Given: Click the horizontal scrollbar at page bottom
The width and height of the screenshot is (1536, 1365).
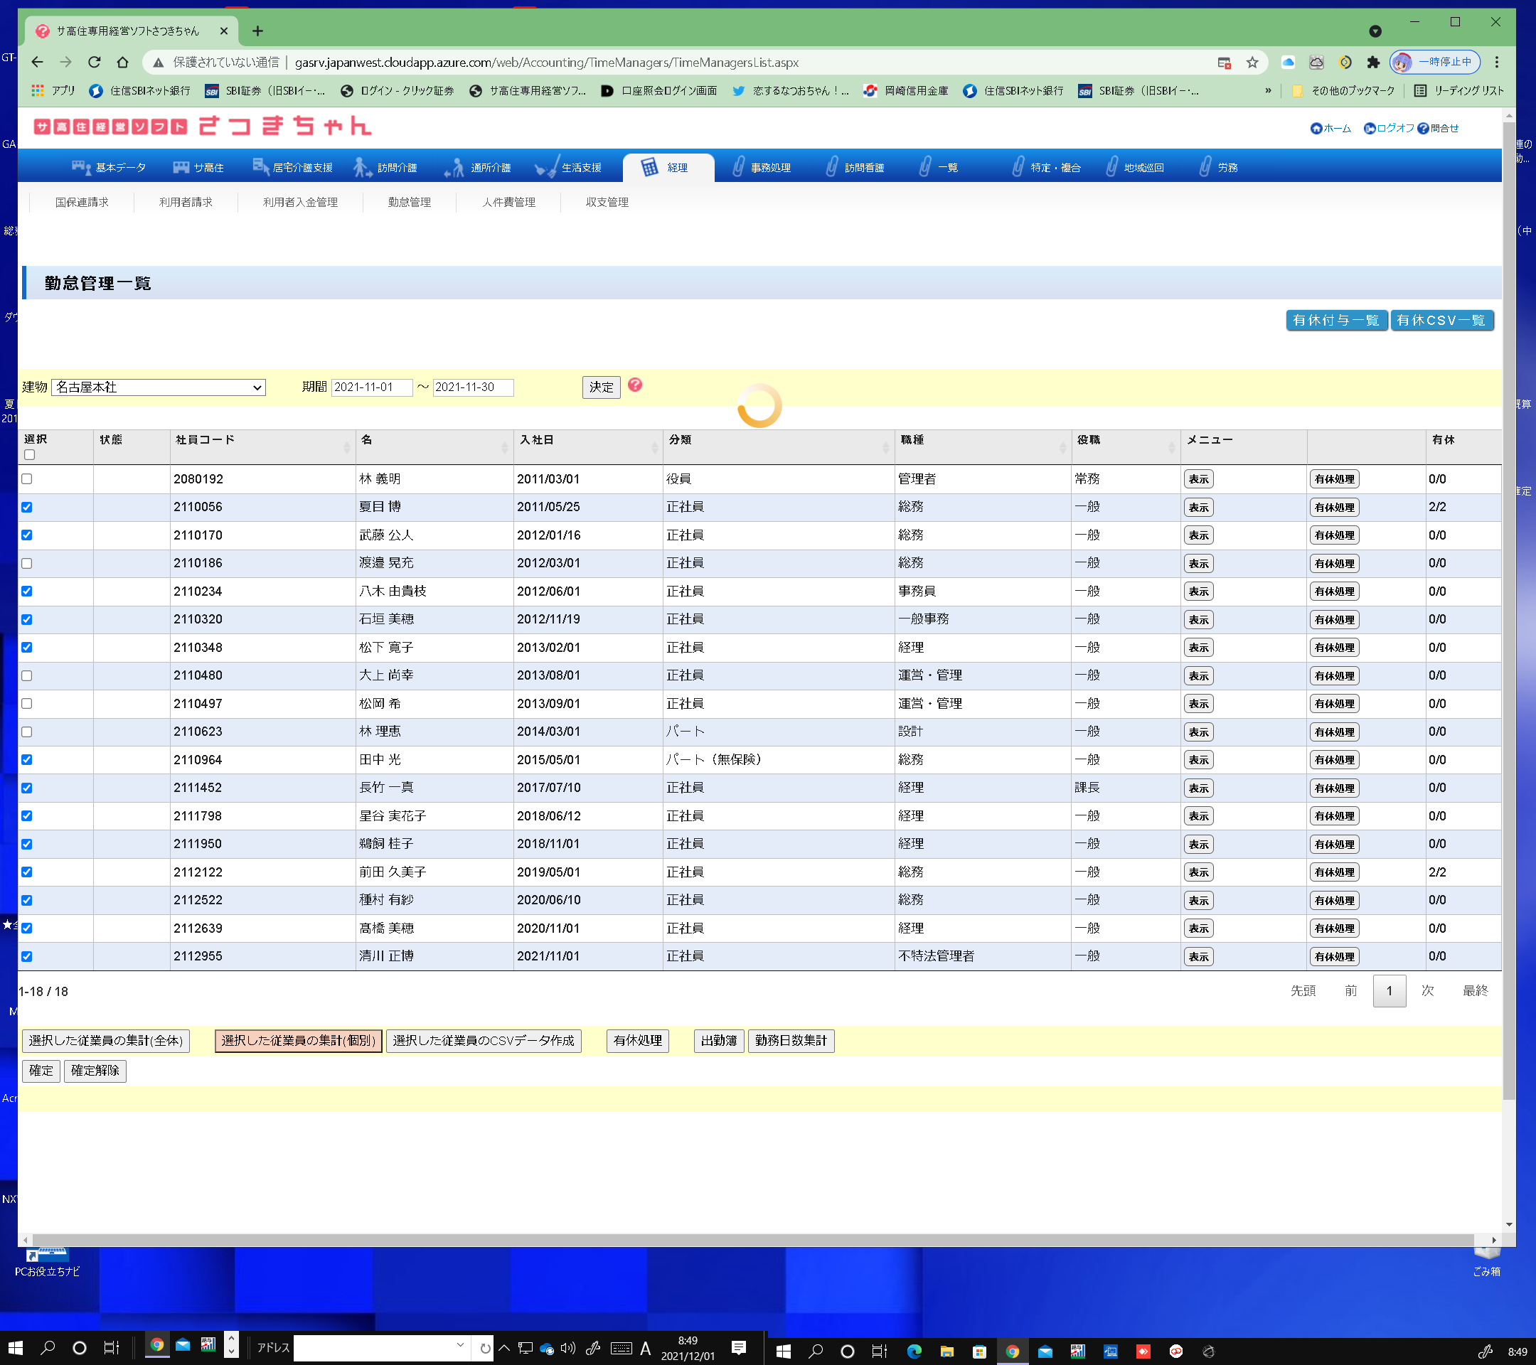Looking at the screenshot, I should 752,1240.
